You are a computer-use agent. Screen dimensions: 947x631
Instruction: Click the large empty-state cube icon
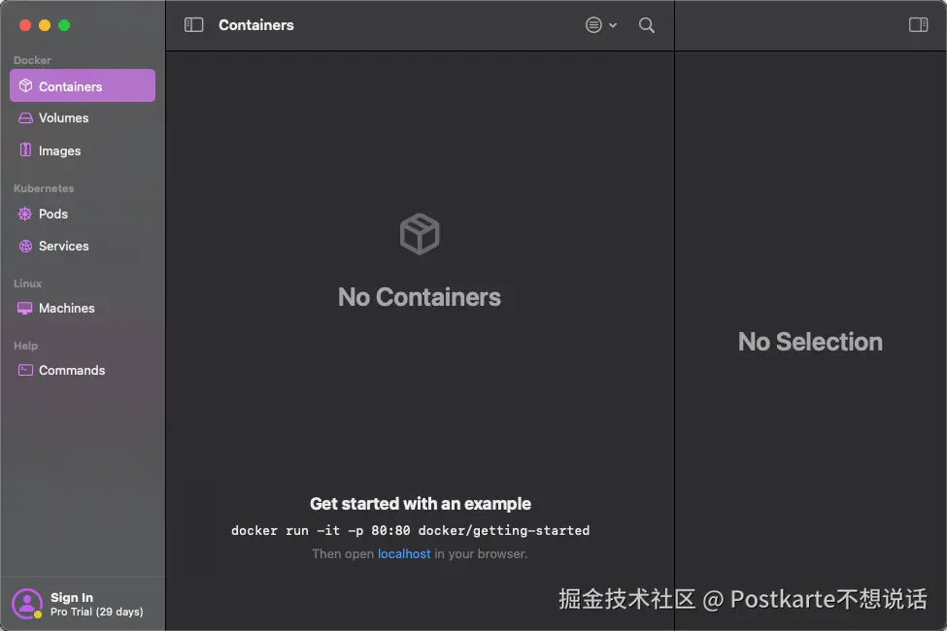[420, 234]
